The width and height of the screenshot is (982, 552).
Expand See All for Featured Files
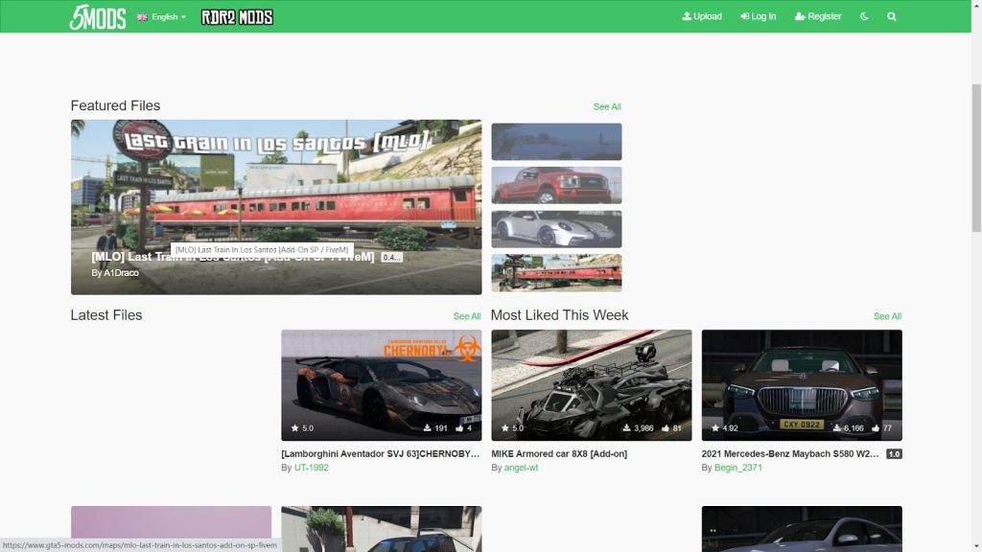coord(606,106)
